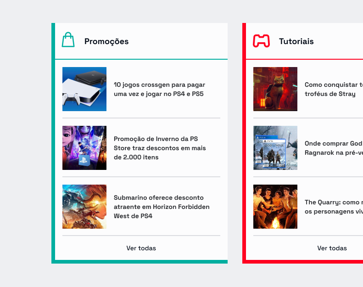Read the 10 jogos crossgen article

[159, 90]
